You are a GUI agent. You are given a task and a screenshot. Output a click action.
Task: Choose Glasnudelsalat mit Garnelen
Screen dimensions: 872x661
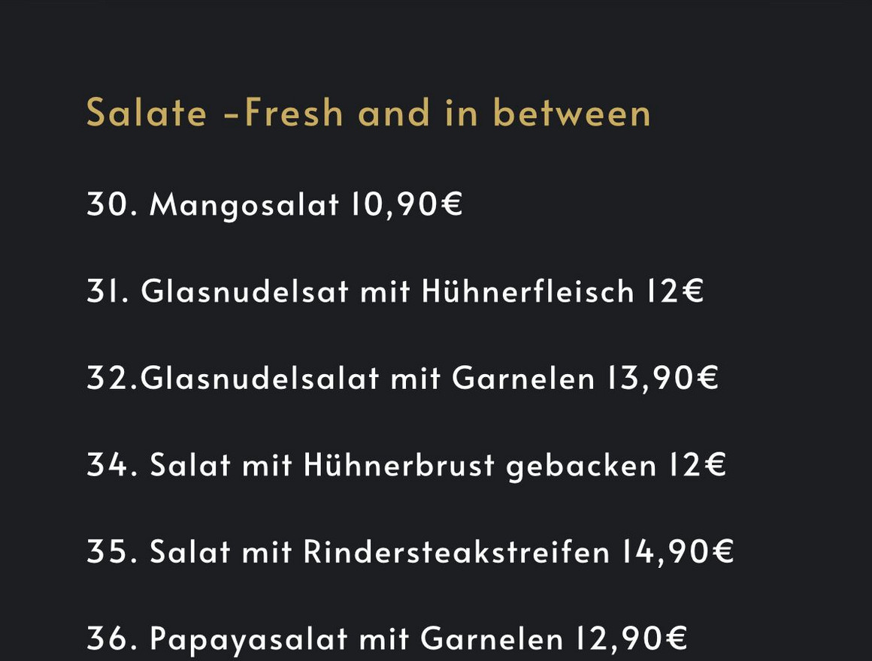pos(368,379)
